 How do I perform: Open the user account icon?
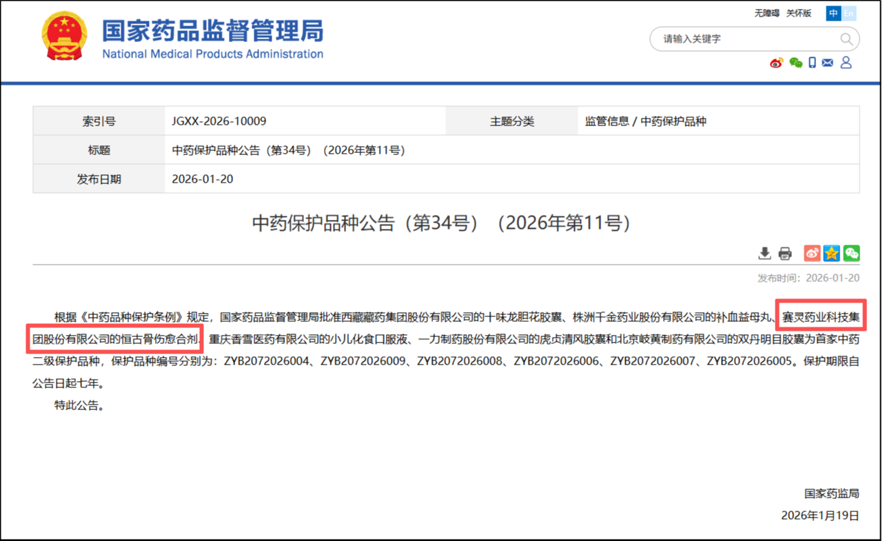click(846, 63)
